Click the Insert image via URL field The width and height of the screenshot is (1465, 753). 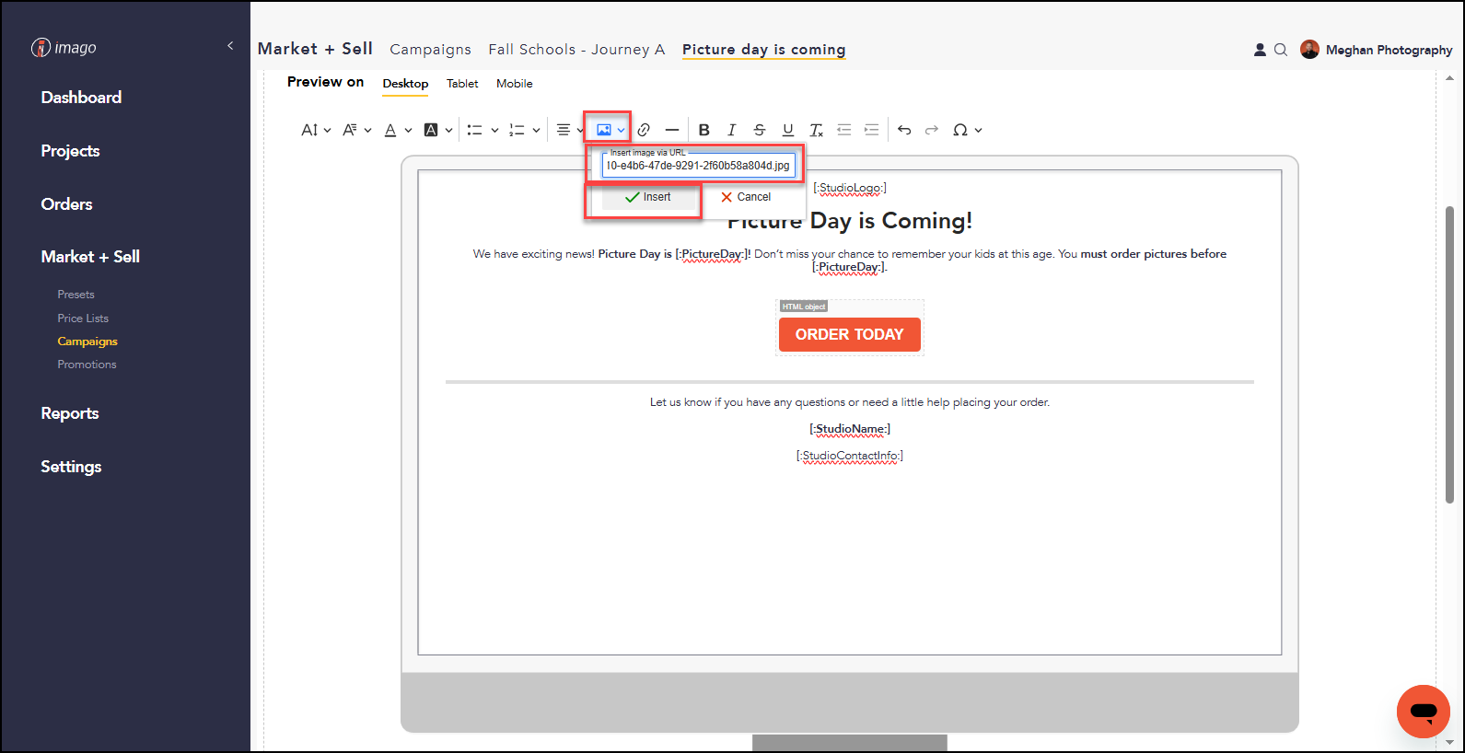click(698, 166)
